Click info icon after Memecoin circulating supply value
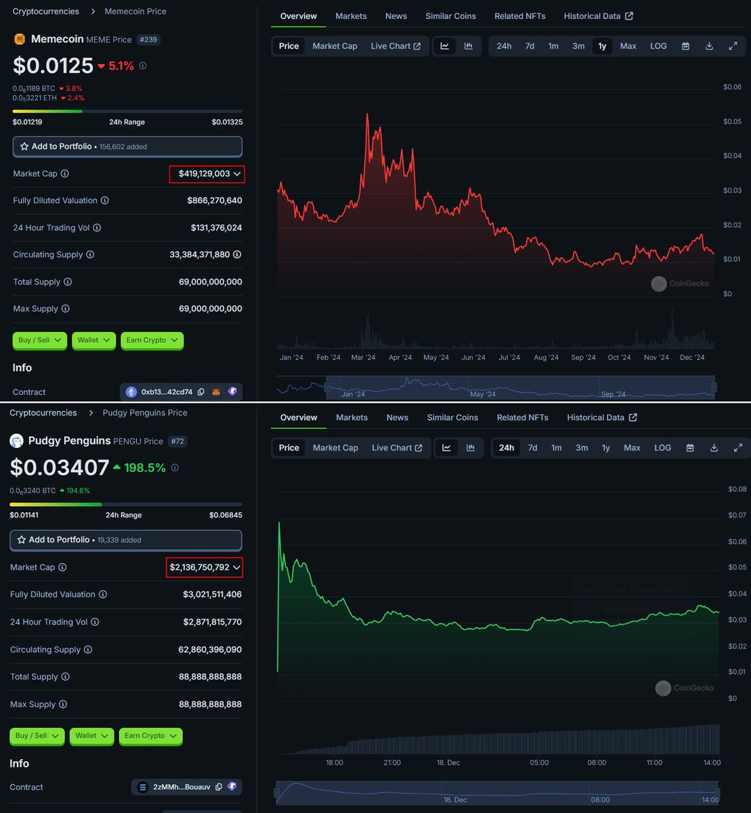Screen dimensions: 751x813 (237, 255)
